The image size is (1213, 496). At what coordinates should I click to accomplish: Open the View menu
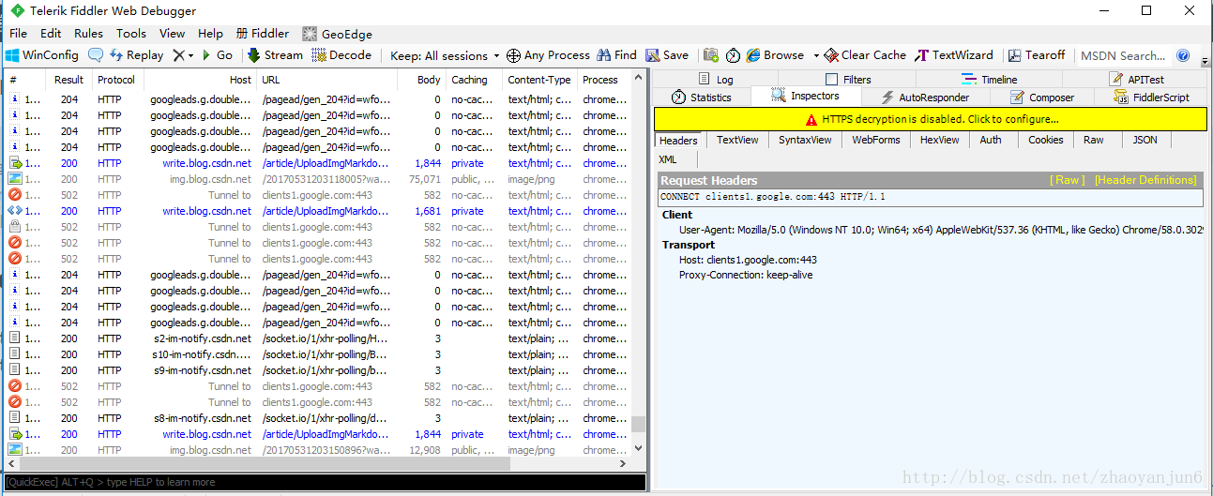click(x=173, y=34)
